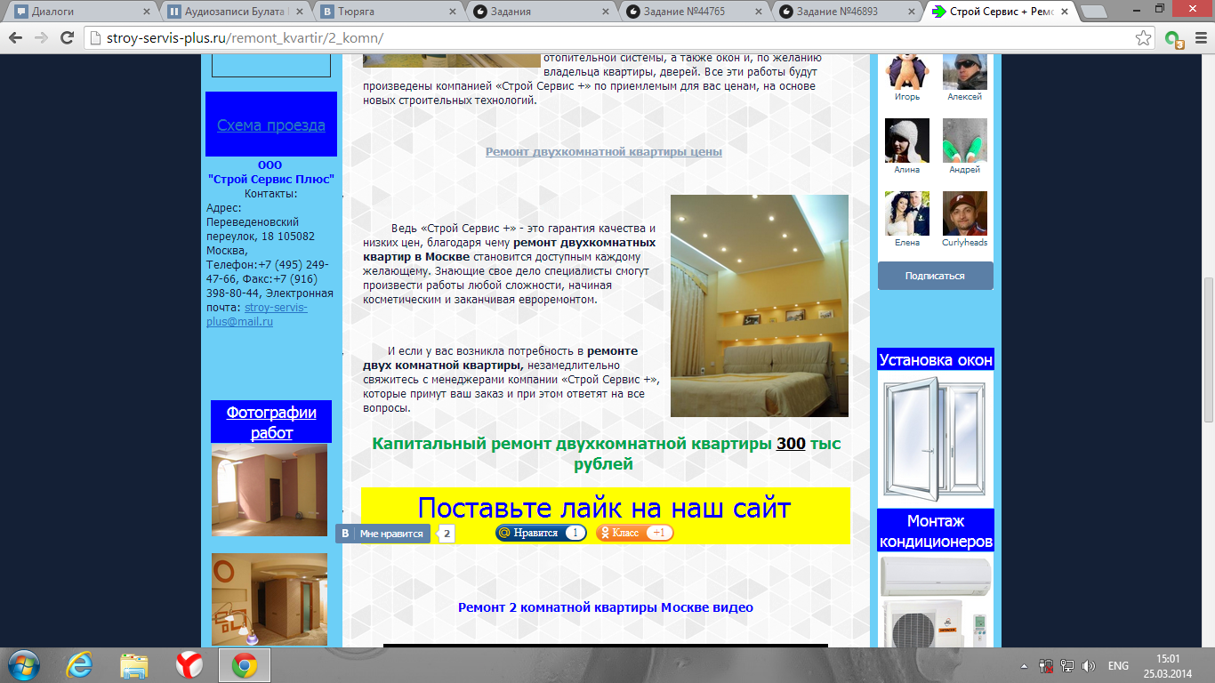Viewport: 1215px width, 683px height.
Task: Go back with the browser back arrow
Action: [15, 38]
